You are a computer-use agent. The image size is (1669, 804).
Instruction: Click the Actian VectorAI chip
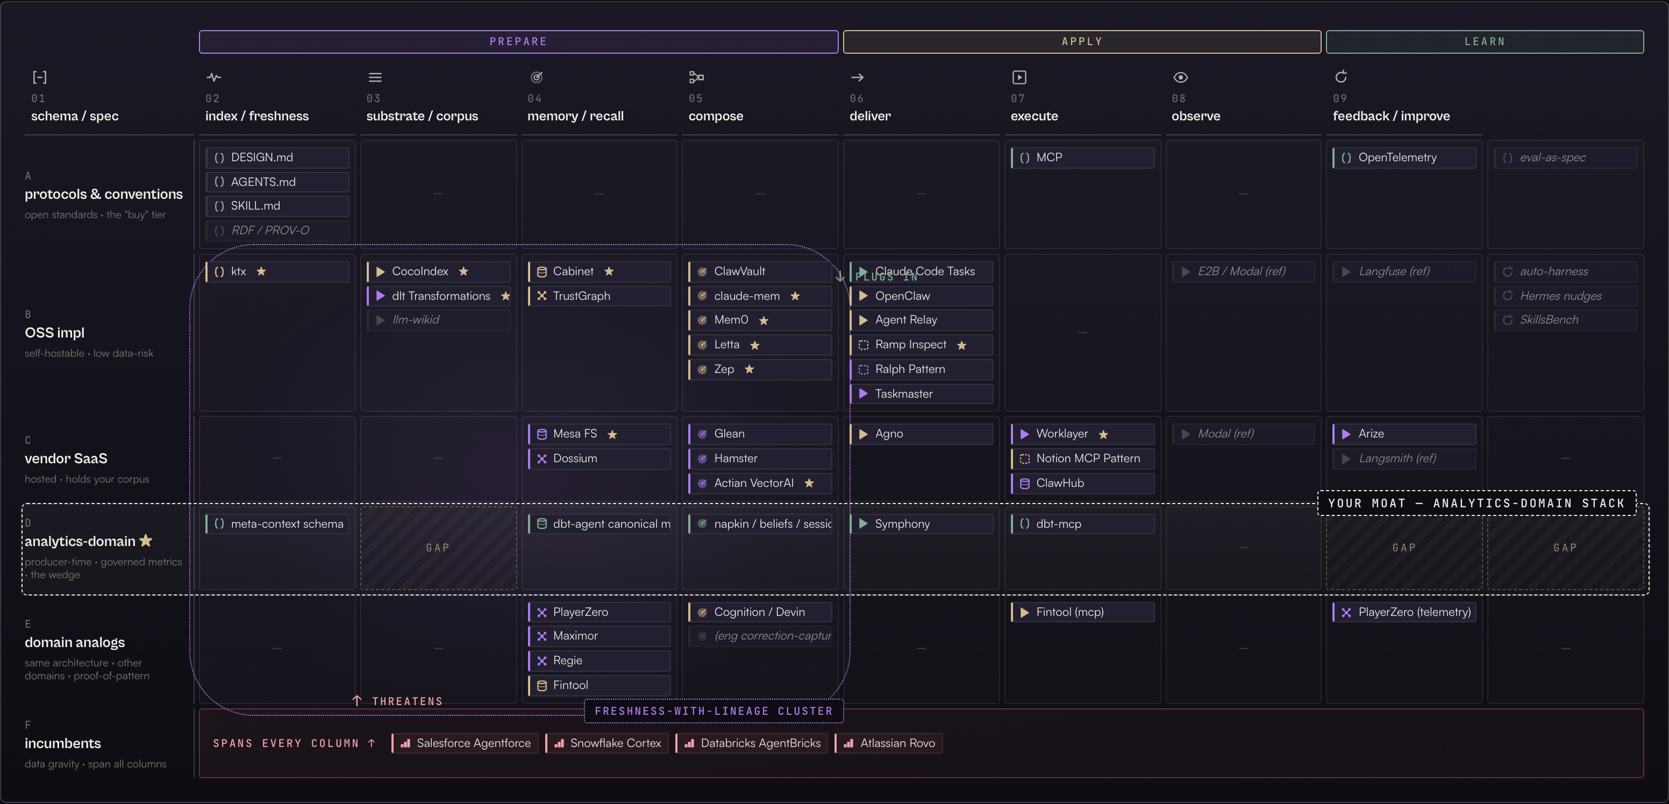coord(760,484)
